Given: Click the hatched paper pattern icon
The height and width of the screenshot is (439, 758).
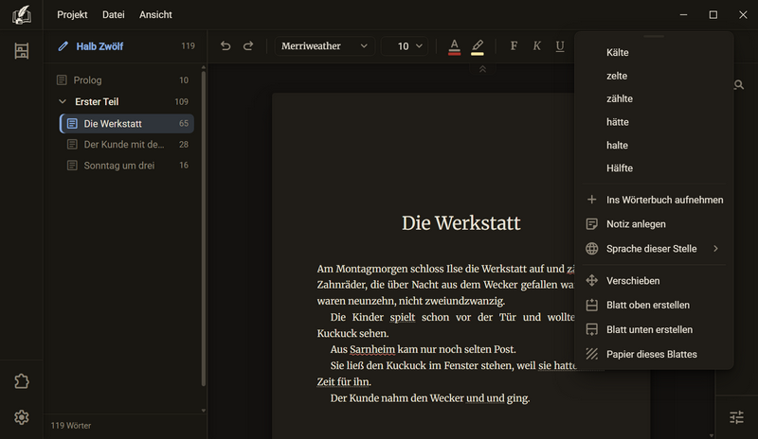Looking at the screenshot, I should click(x=591, y=354).
